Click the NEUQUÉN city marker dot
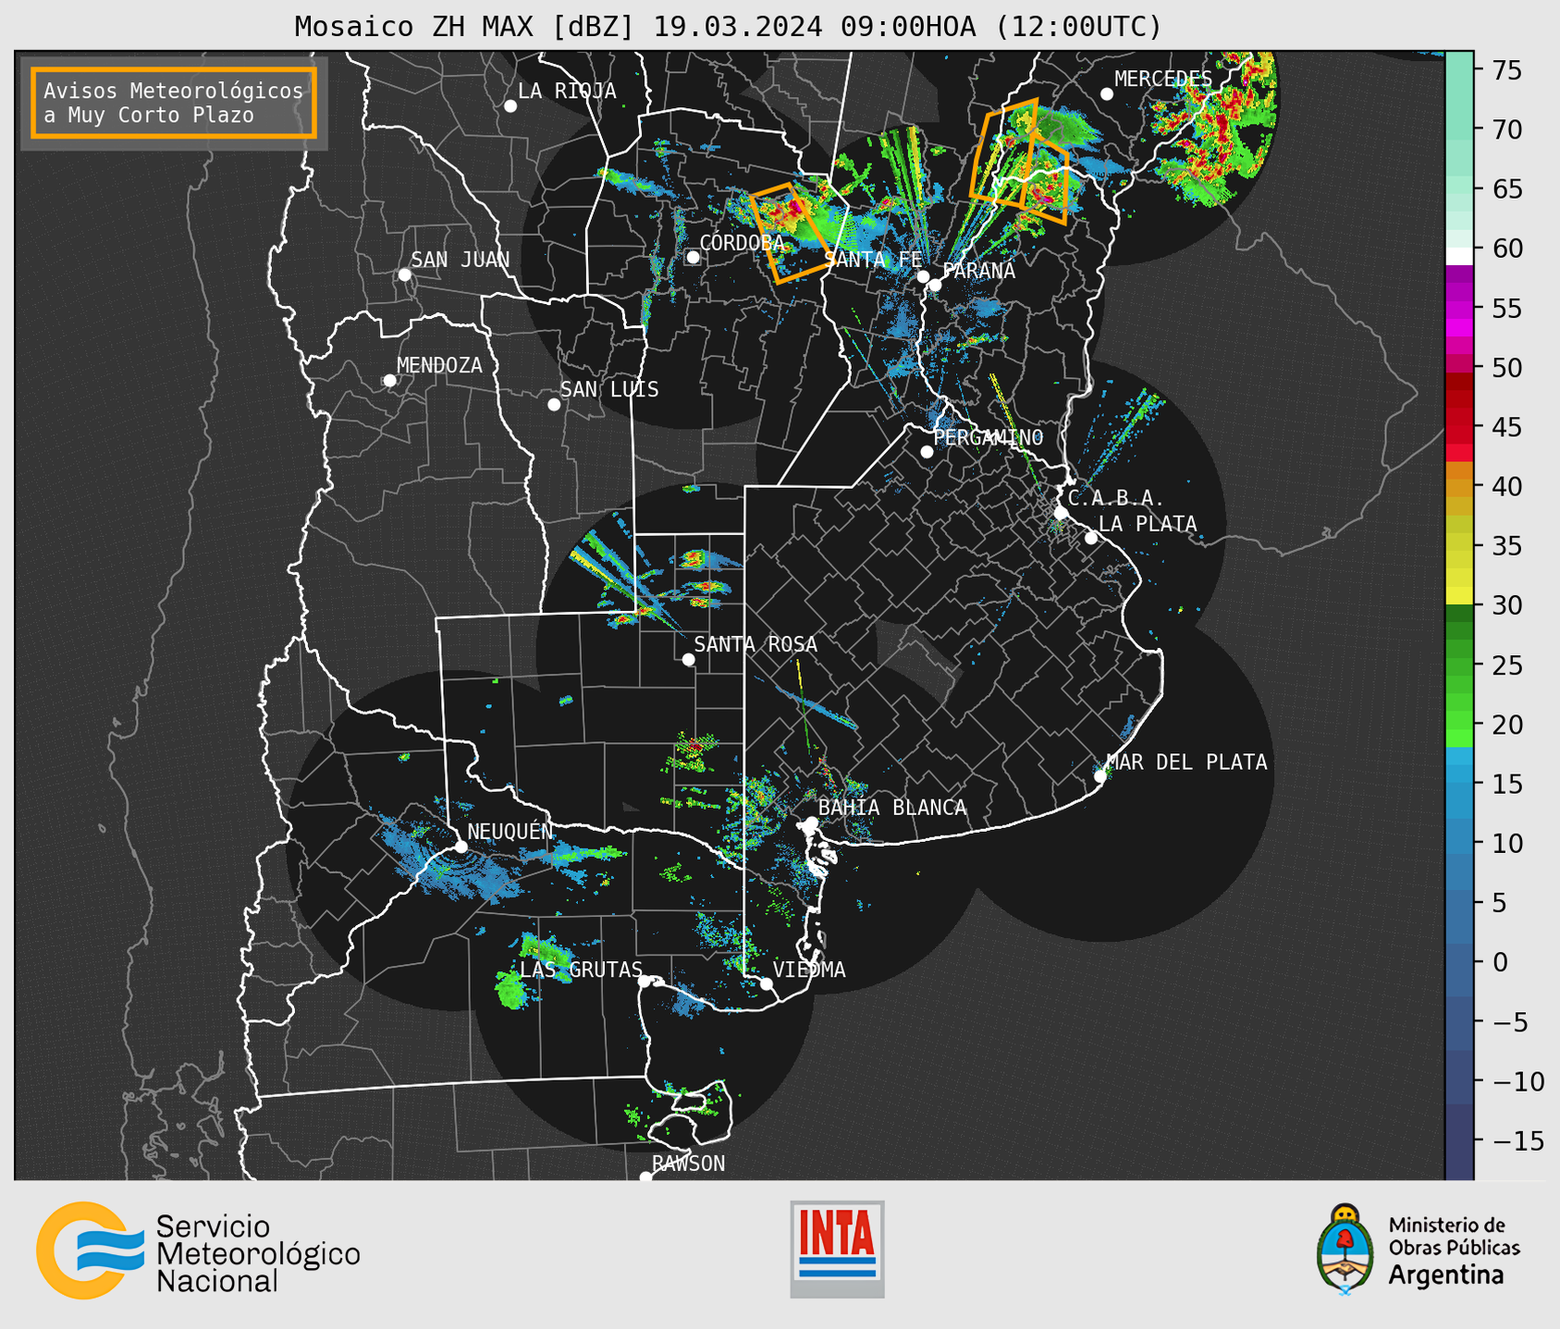This screenshot has width=1560, height=1329. tap(461, 847)
